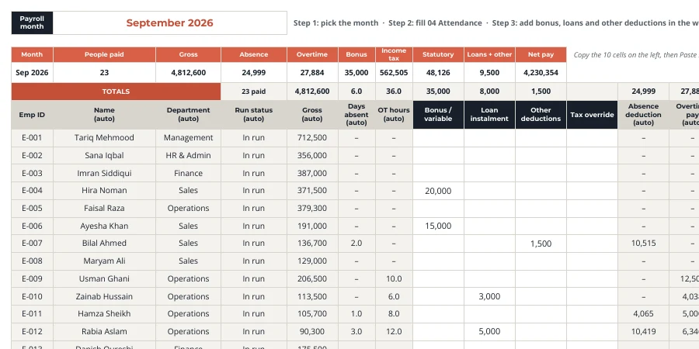Click the Sep 2026 month summary cell

pos(32,73)
